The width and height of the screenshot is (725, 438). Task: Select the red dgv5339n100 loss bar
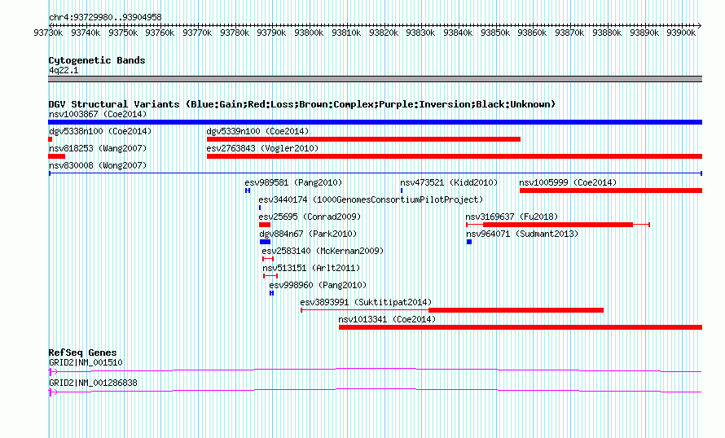point(363,139)
